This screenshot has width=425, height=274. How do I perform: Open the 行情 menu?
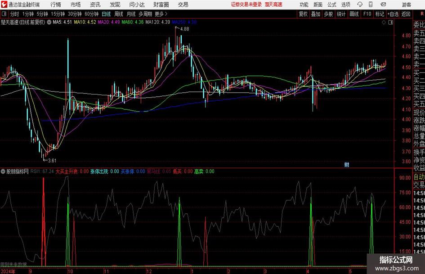56,4
